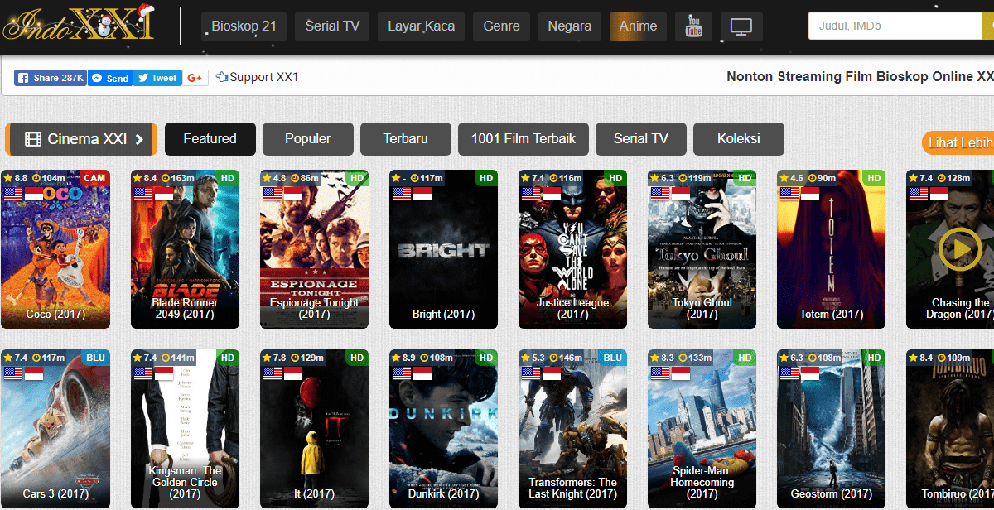Image resolution: width=994 pixels, height=510 pixels.
Task: Open the Geostorm (2017) poster
Action: pyautogui.click(x=831, y=430)
